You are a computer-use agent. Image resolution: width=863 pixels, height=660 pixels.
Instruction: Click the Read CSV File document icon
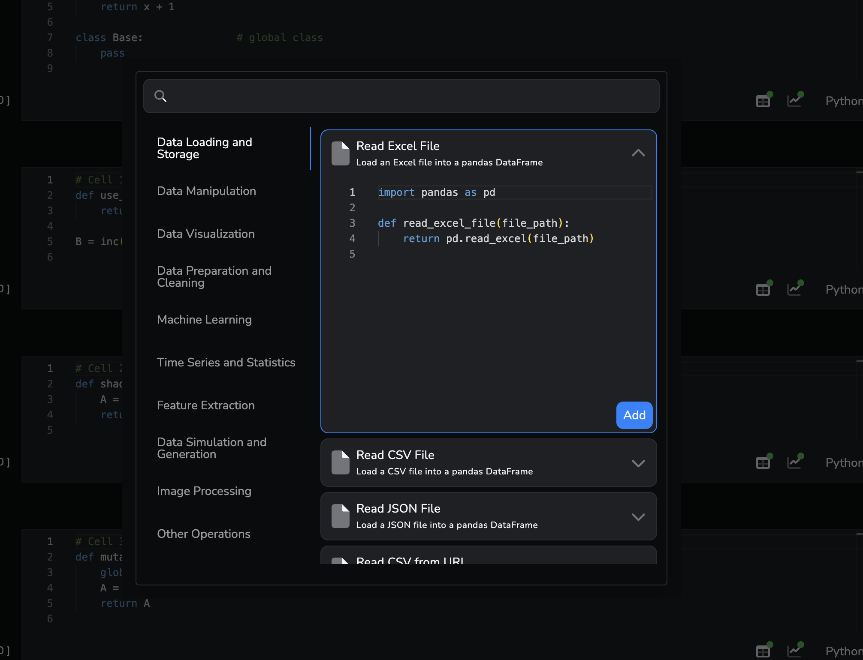(x=340, y=462)
